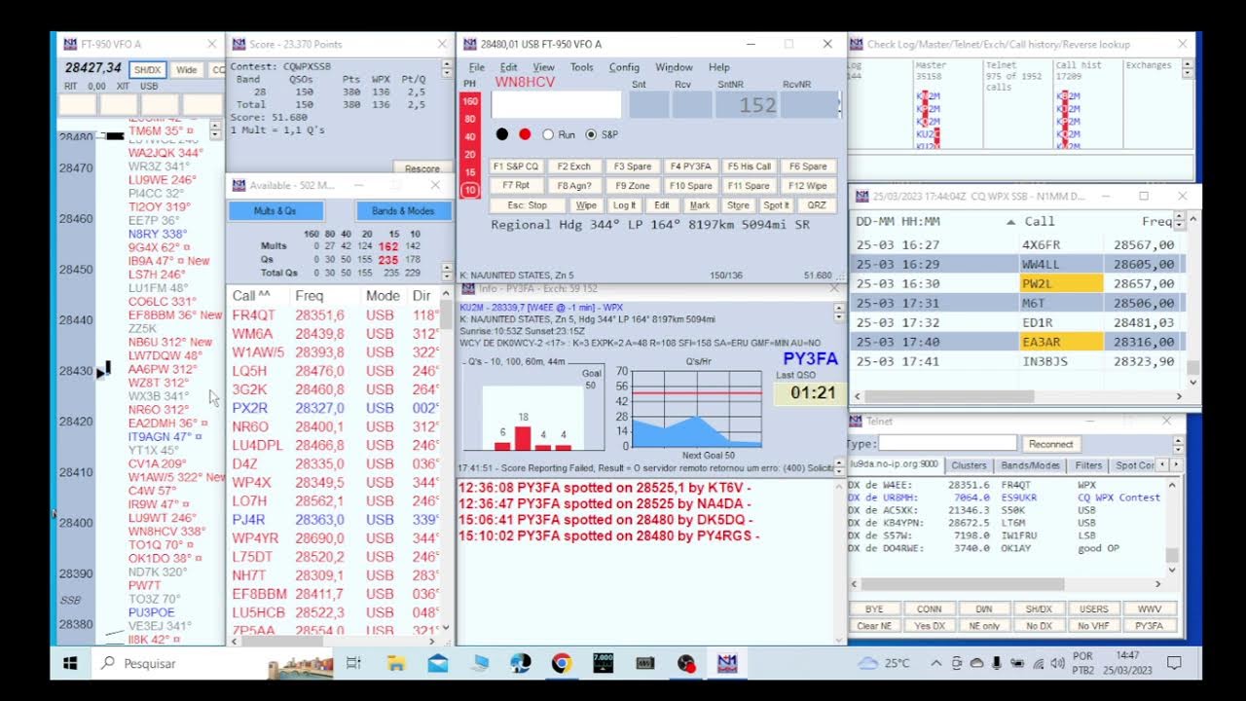
Task: Select the 10 band in PH column
Action: pos(470,190)
